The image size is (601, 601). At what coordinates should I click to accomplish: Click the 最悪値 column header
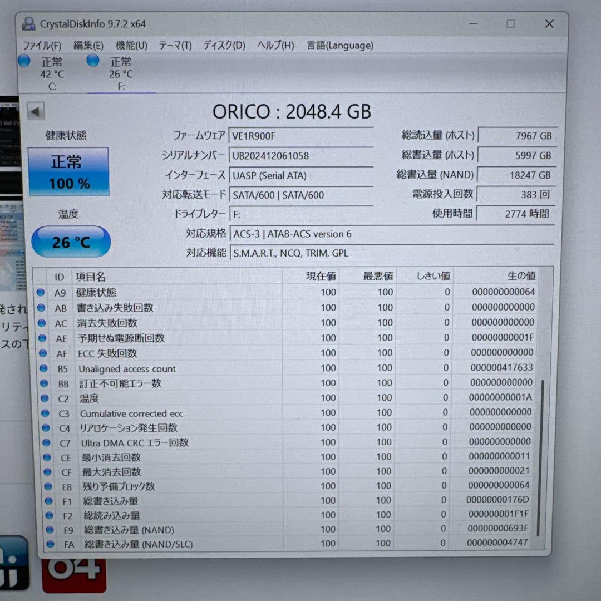pos(368,276)
